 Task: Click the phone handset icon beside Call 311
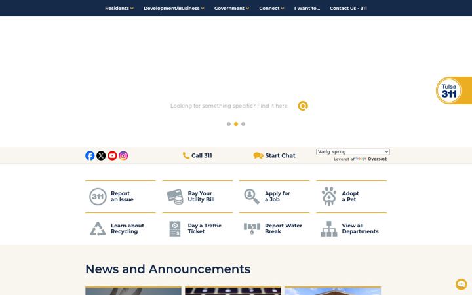(186, 155)
